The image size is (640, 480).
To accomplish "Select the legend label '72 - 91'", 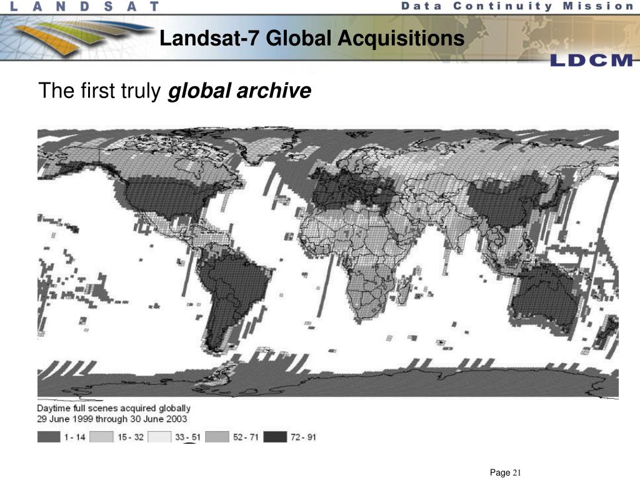I will [303, 437].
